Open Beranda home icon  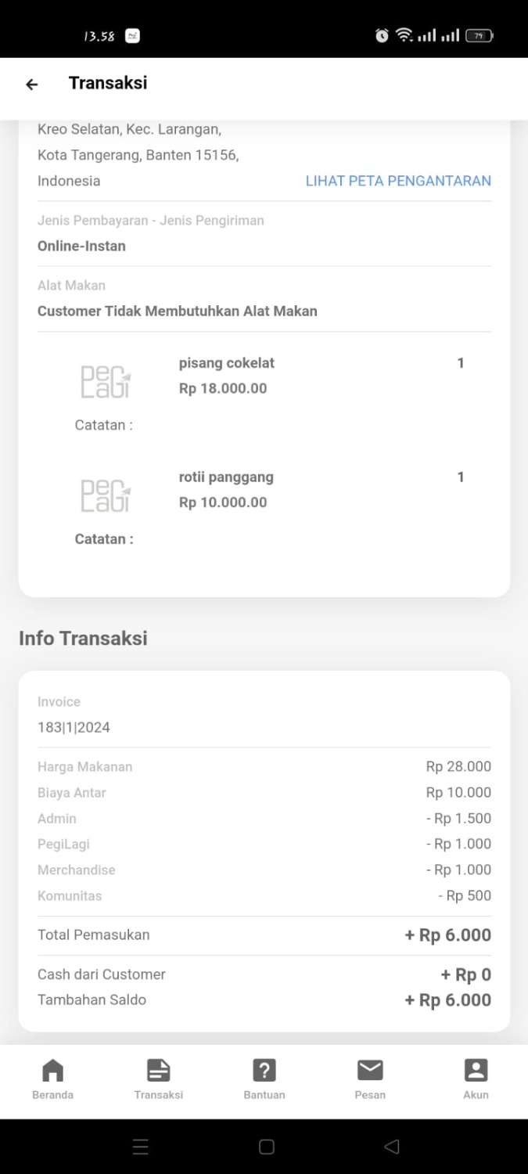click(52, 1070)
